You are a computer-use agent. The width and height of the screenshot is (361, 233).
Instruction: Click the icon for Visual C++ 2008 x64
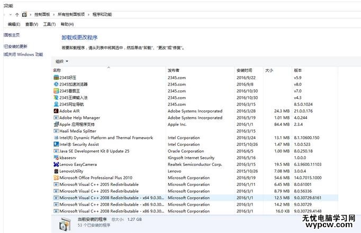(x=56, y=198)
